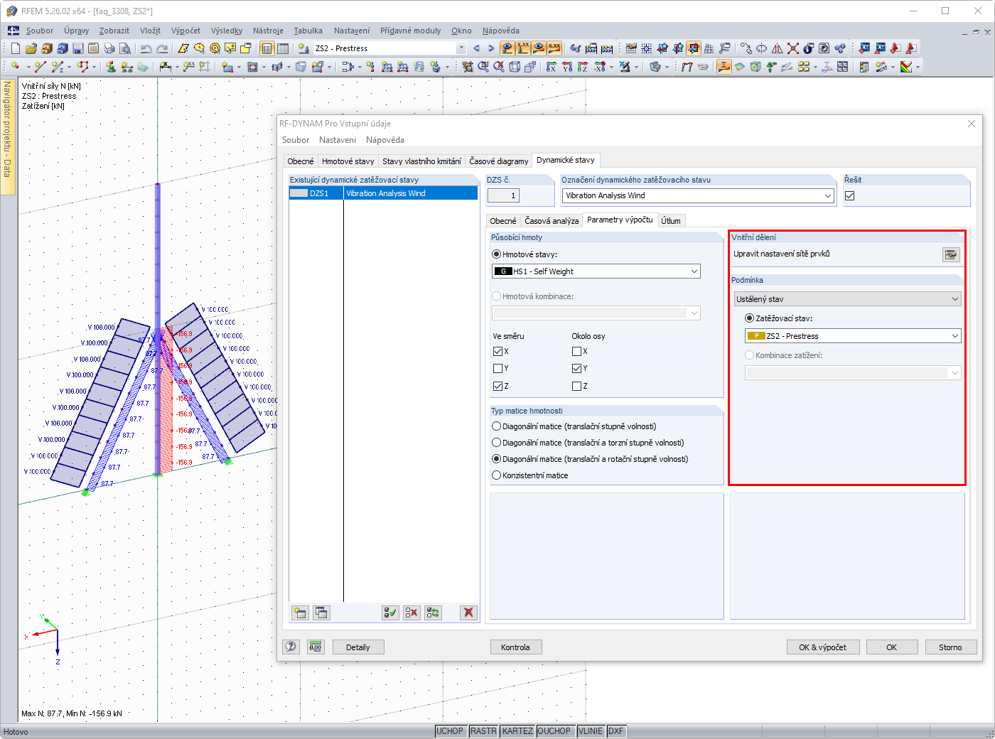
Task: Open the dialog Soubor menu
Action: [x=296, y=140]
